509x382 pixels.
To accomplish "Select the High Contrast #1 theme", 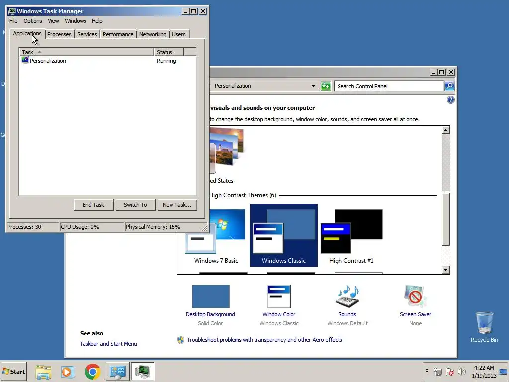I will (351, 236).
